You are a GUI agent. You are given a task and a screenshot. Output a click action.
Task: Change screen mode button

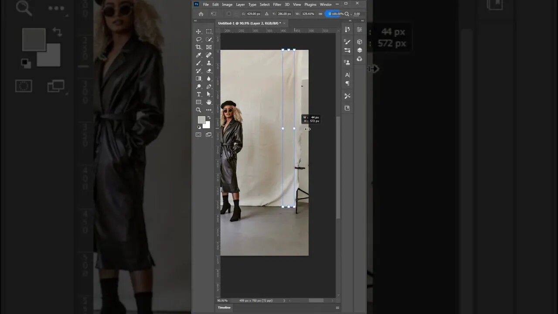[x=209, y=135]
